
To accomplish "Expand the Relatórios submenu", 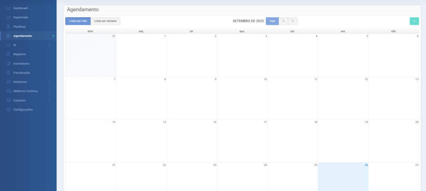I will point(49,82).
